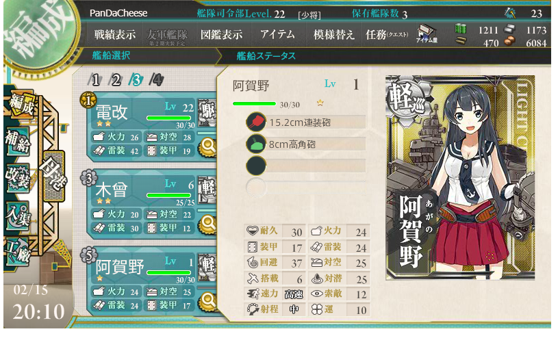Click the magnifier on 電改 card
Image resolution: width=558 pixels, height=338 pixels.
[x=208, y=146]
